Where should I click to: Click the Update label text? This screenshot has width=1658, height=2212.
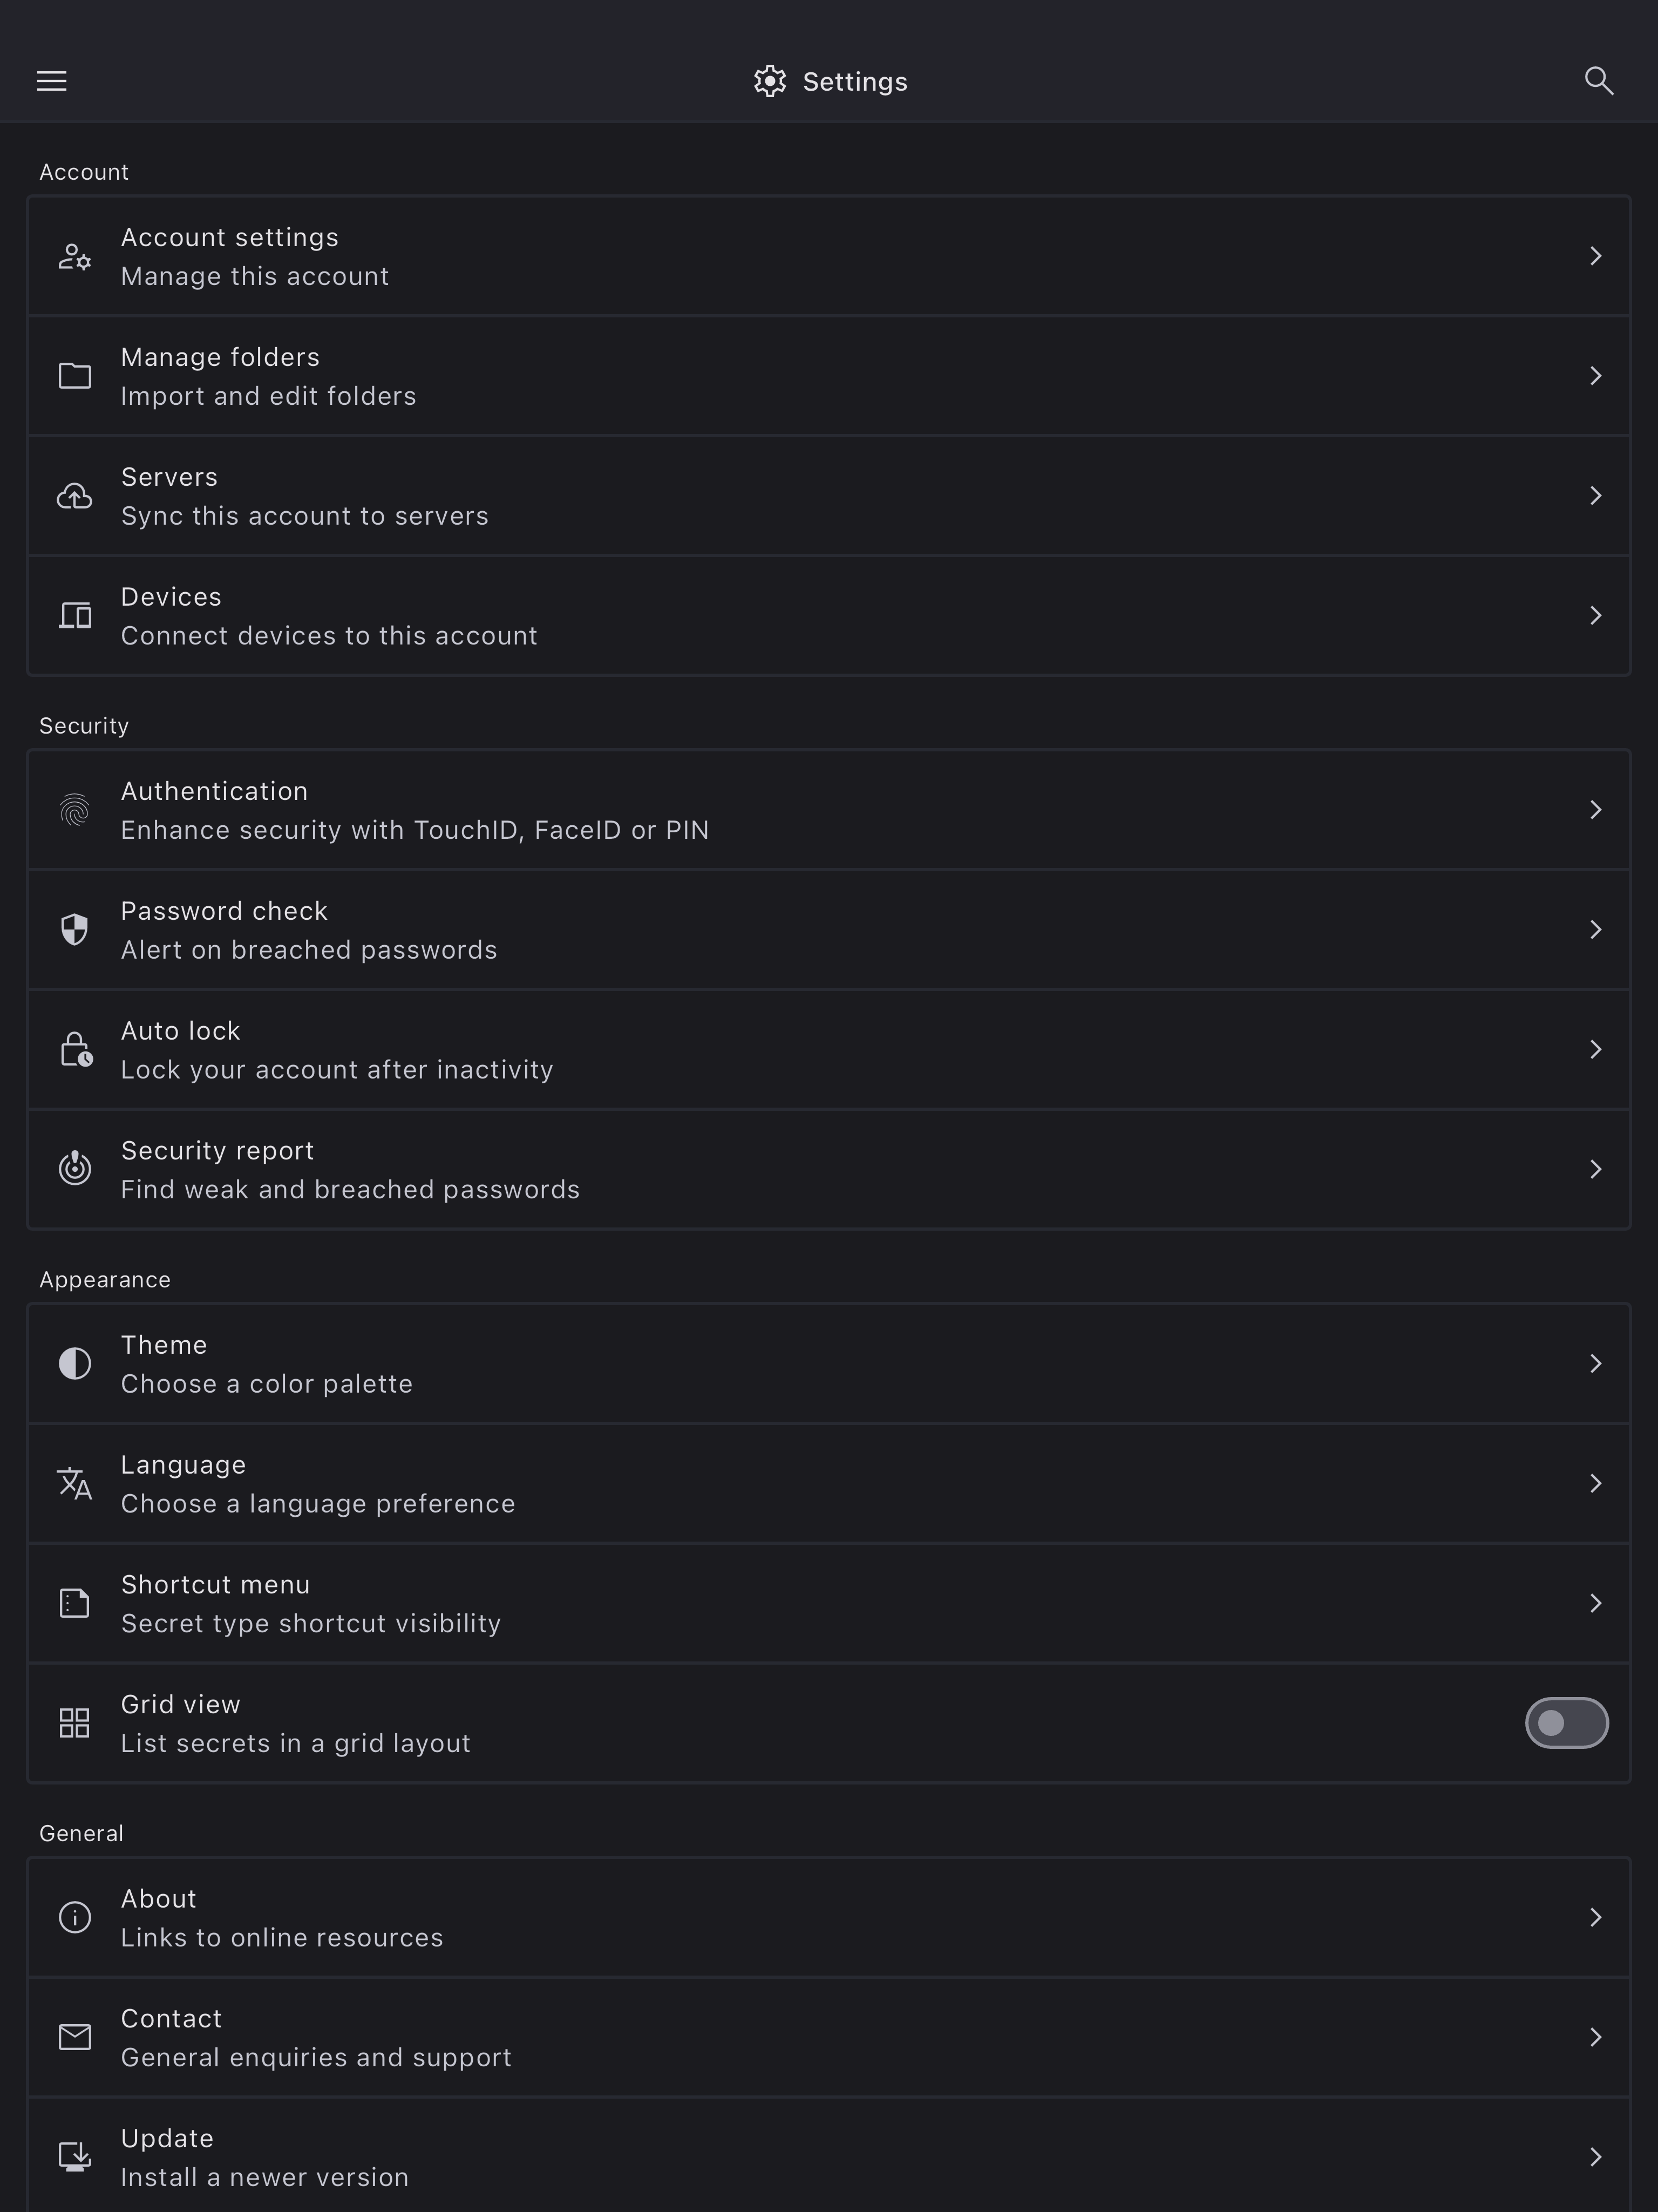pyautogui.click(x=167, y=2138)
